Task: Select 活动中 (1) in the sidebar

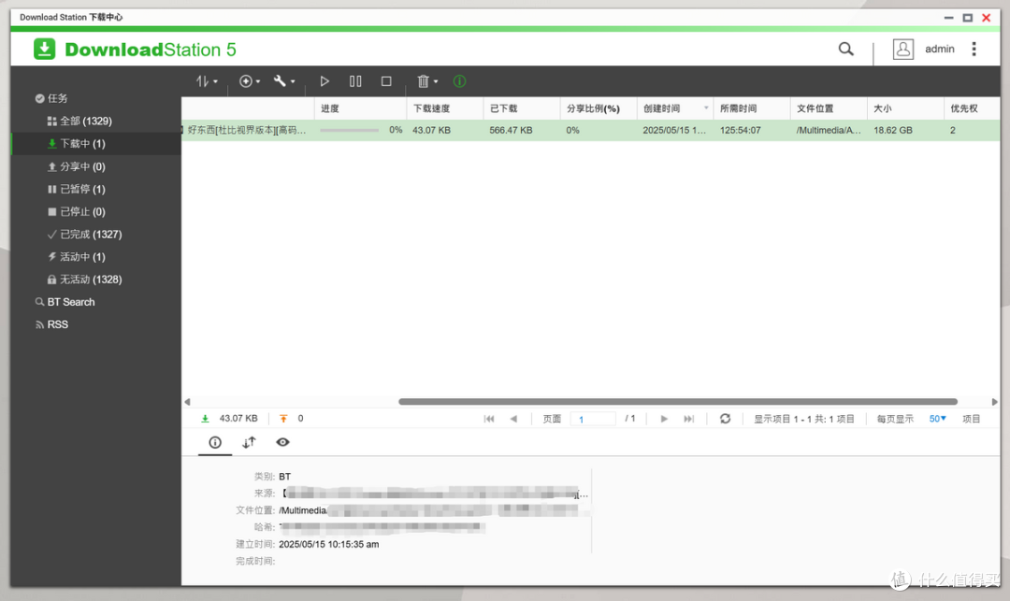Action: [x=95, y=257]
